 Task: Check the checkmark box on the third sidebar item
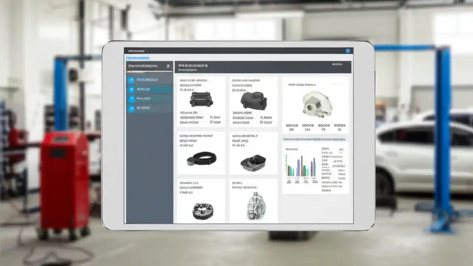pos(132,98)
